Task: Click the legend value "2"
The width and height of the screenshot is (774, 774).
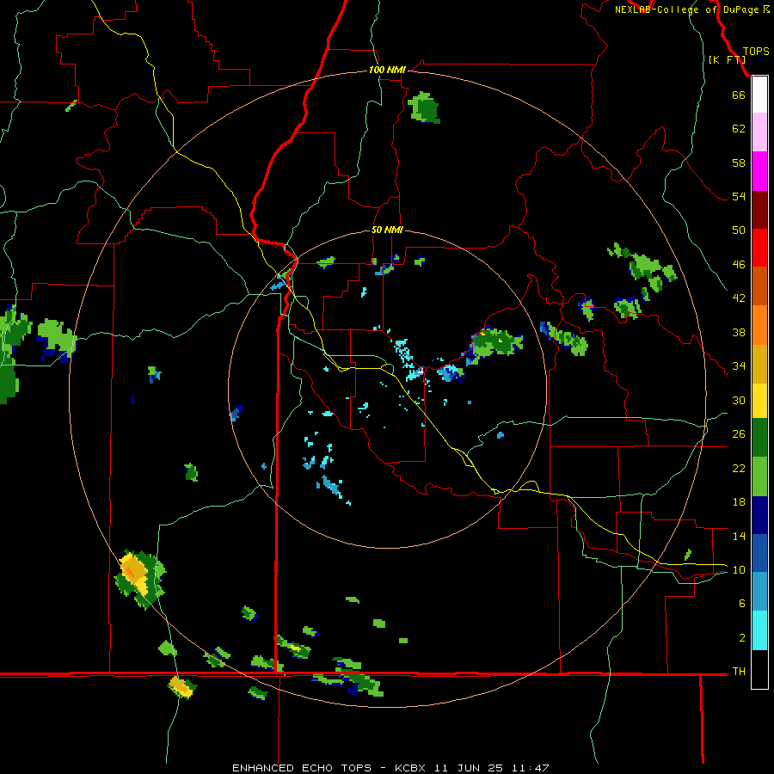Action: pyautogui.click(x=741, y=638)
